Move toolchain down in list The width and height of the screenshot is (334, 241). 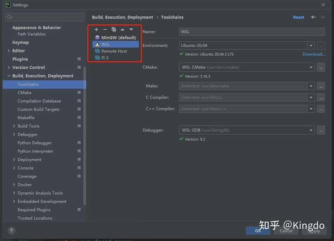[131, 29]
